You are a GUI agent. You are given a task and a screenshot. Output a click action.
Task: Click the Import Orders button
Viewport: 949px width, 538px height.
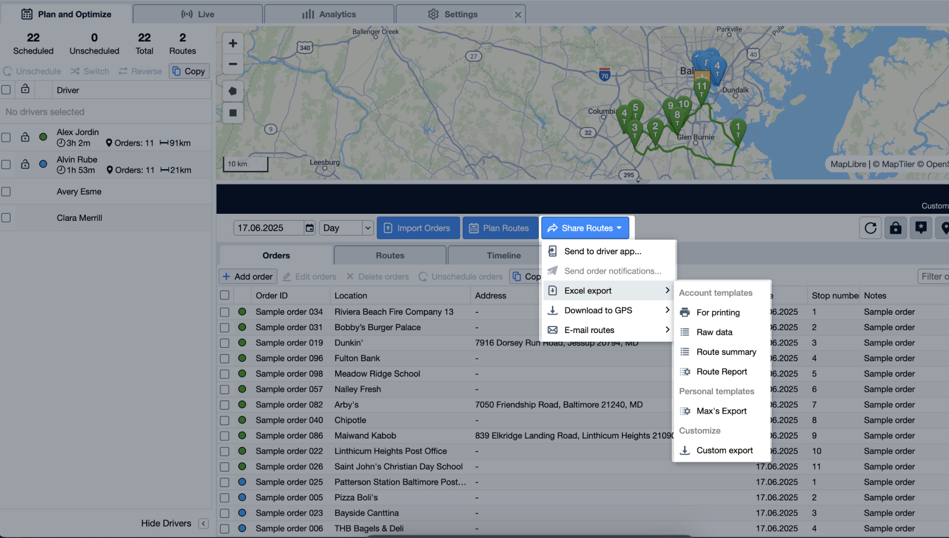pyautogui.click(x=417, y=228)
